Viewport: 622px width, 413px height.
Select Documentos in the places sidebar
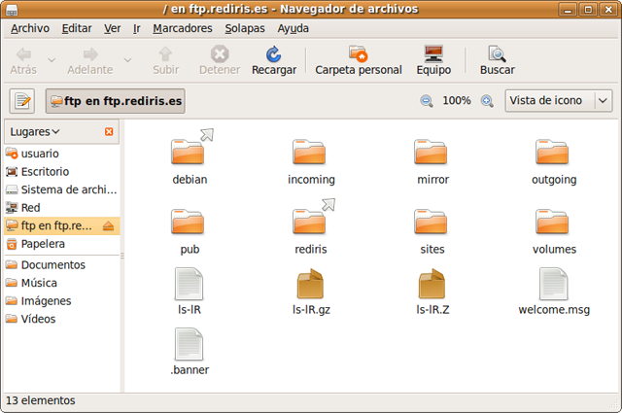(x=52, y=265)
